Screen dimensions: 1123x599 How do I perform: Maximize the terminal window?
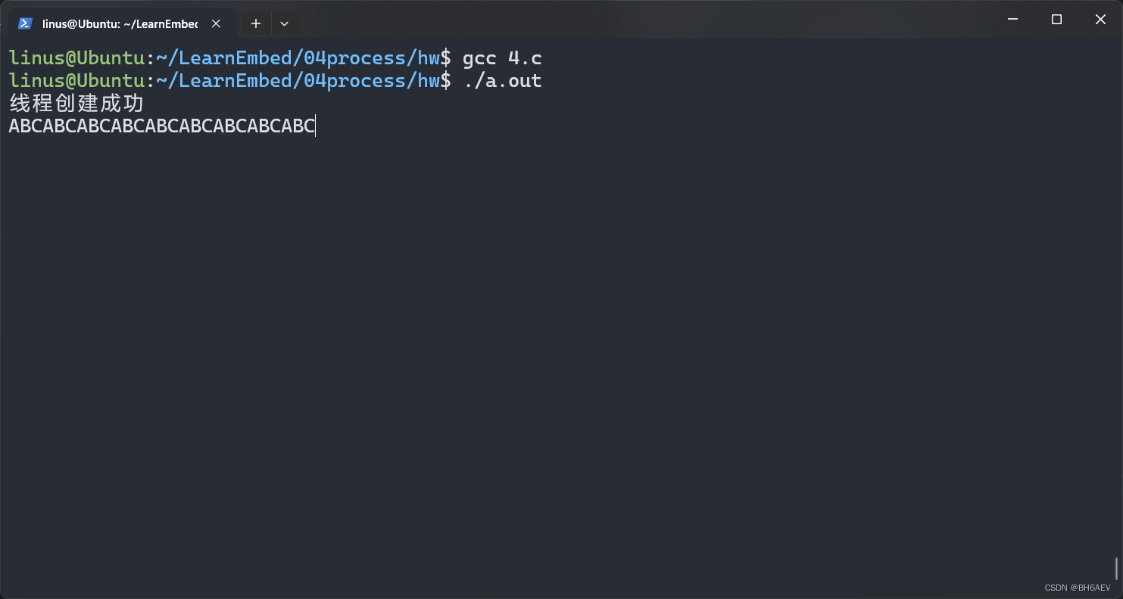pos(1056,20)
